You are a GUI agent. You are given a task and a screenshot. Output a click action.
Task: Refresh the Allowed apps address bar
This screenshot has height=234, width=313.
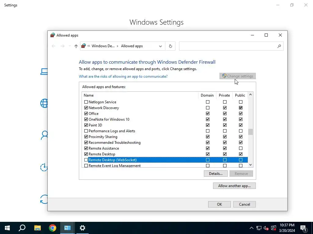[x=170, y=46]
